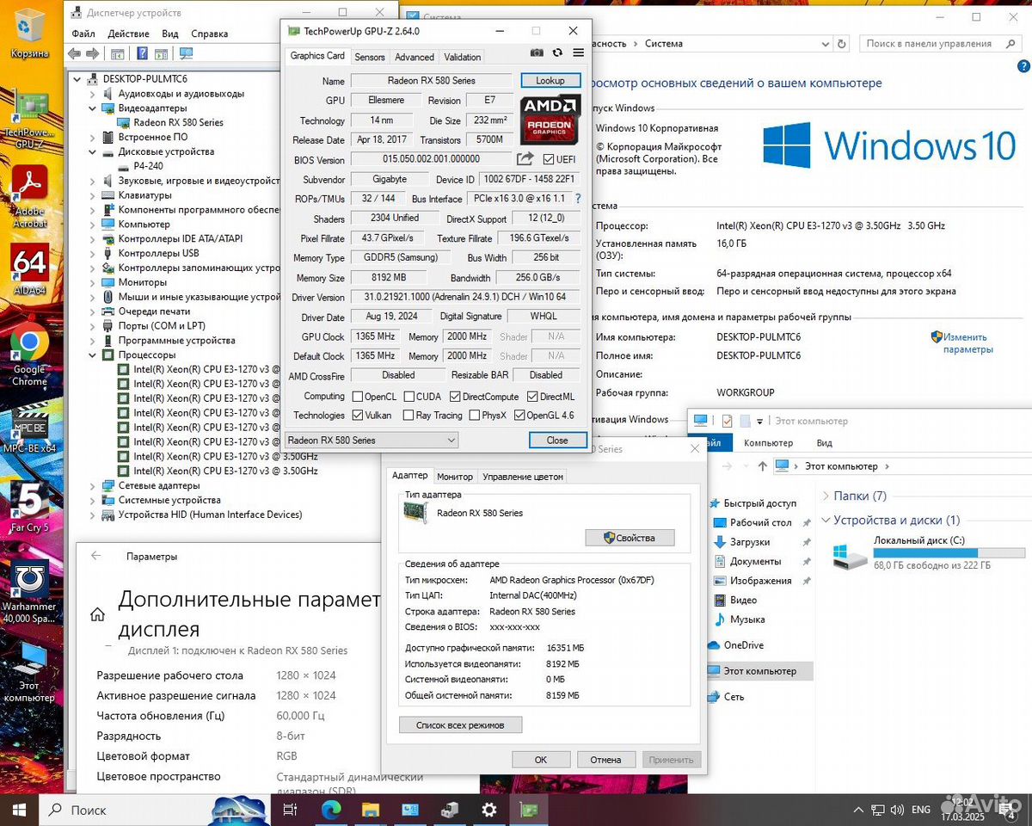Viewport: 1032px width, 826px height.
Task: Open the Warhammer 40,000 desktop icon
Action: pos(29,594)
